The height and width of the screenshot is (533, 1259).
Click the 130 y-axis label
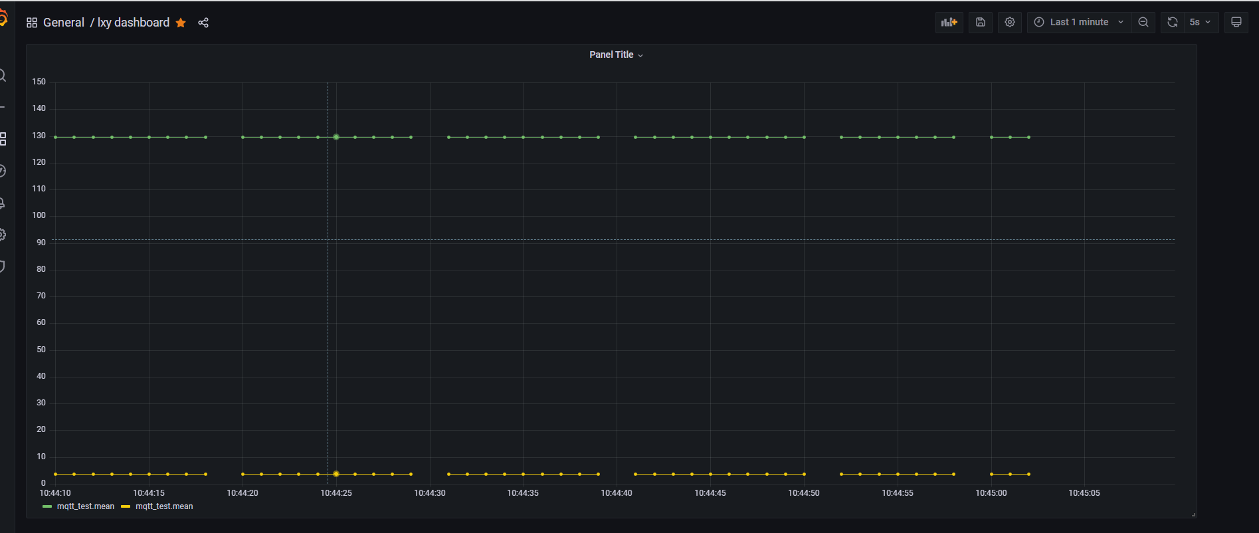(x=39, y=136)
